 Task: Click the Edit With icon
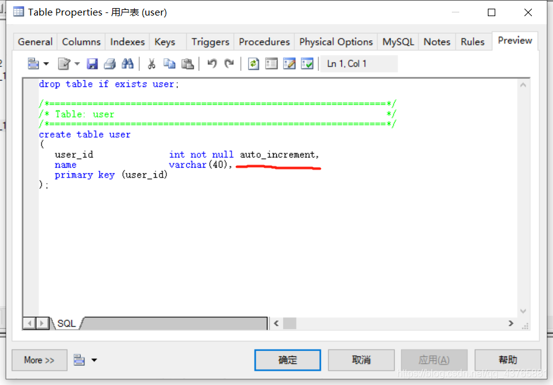pos(64,64)
